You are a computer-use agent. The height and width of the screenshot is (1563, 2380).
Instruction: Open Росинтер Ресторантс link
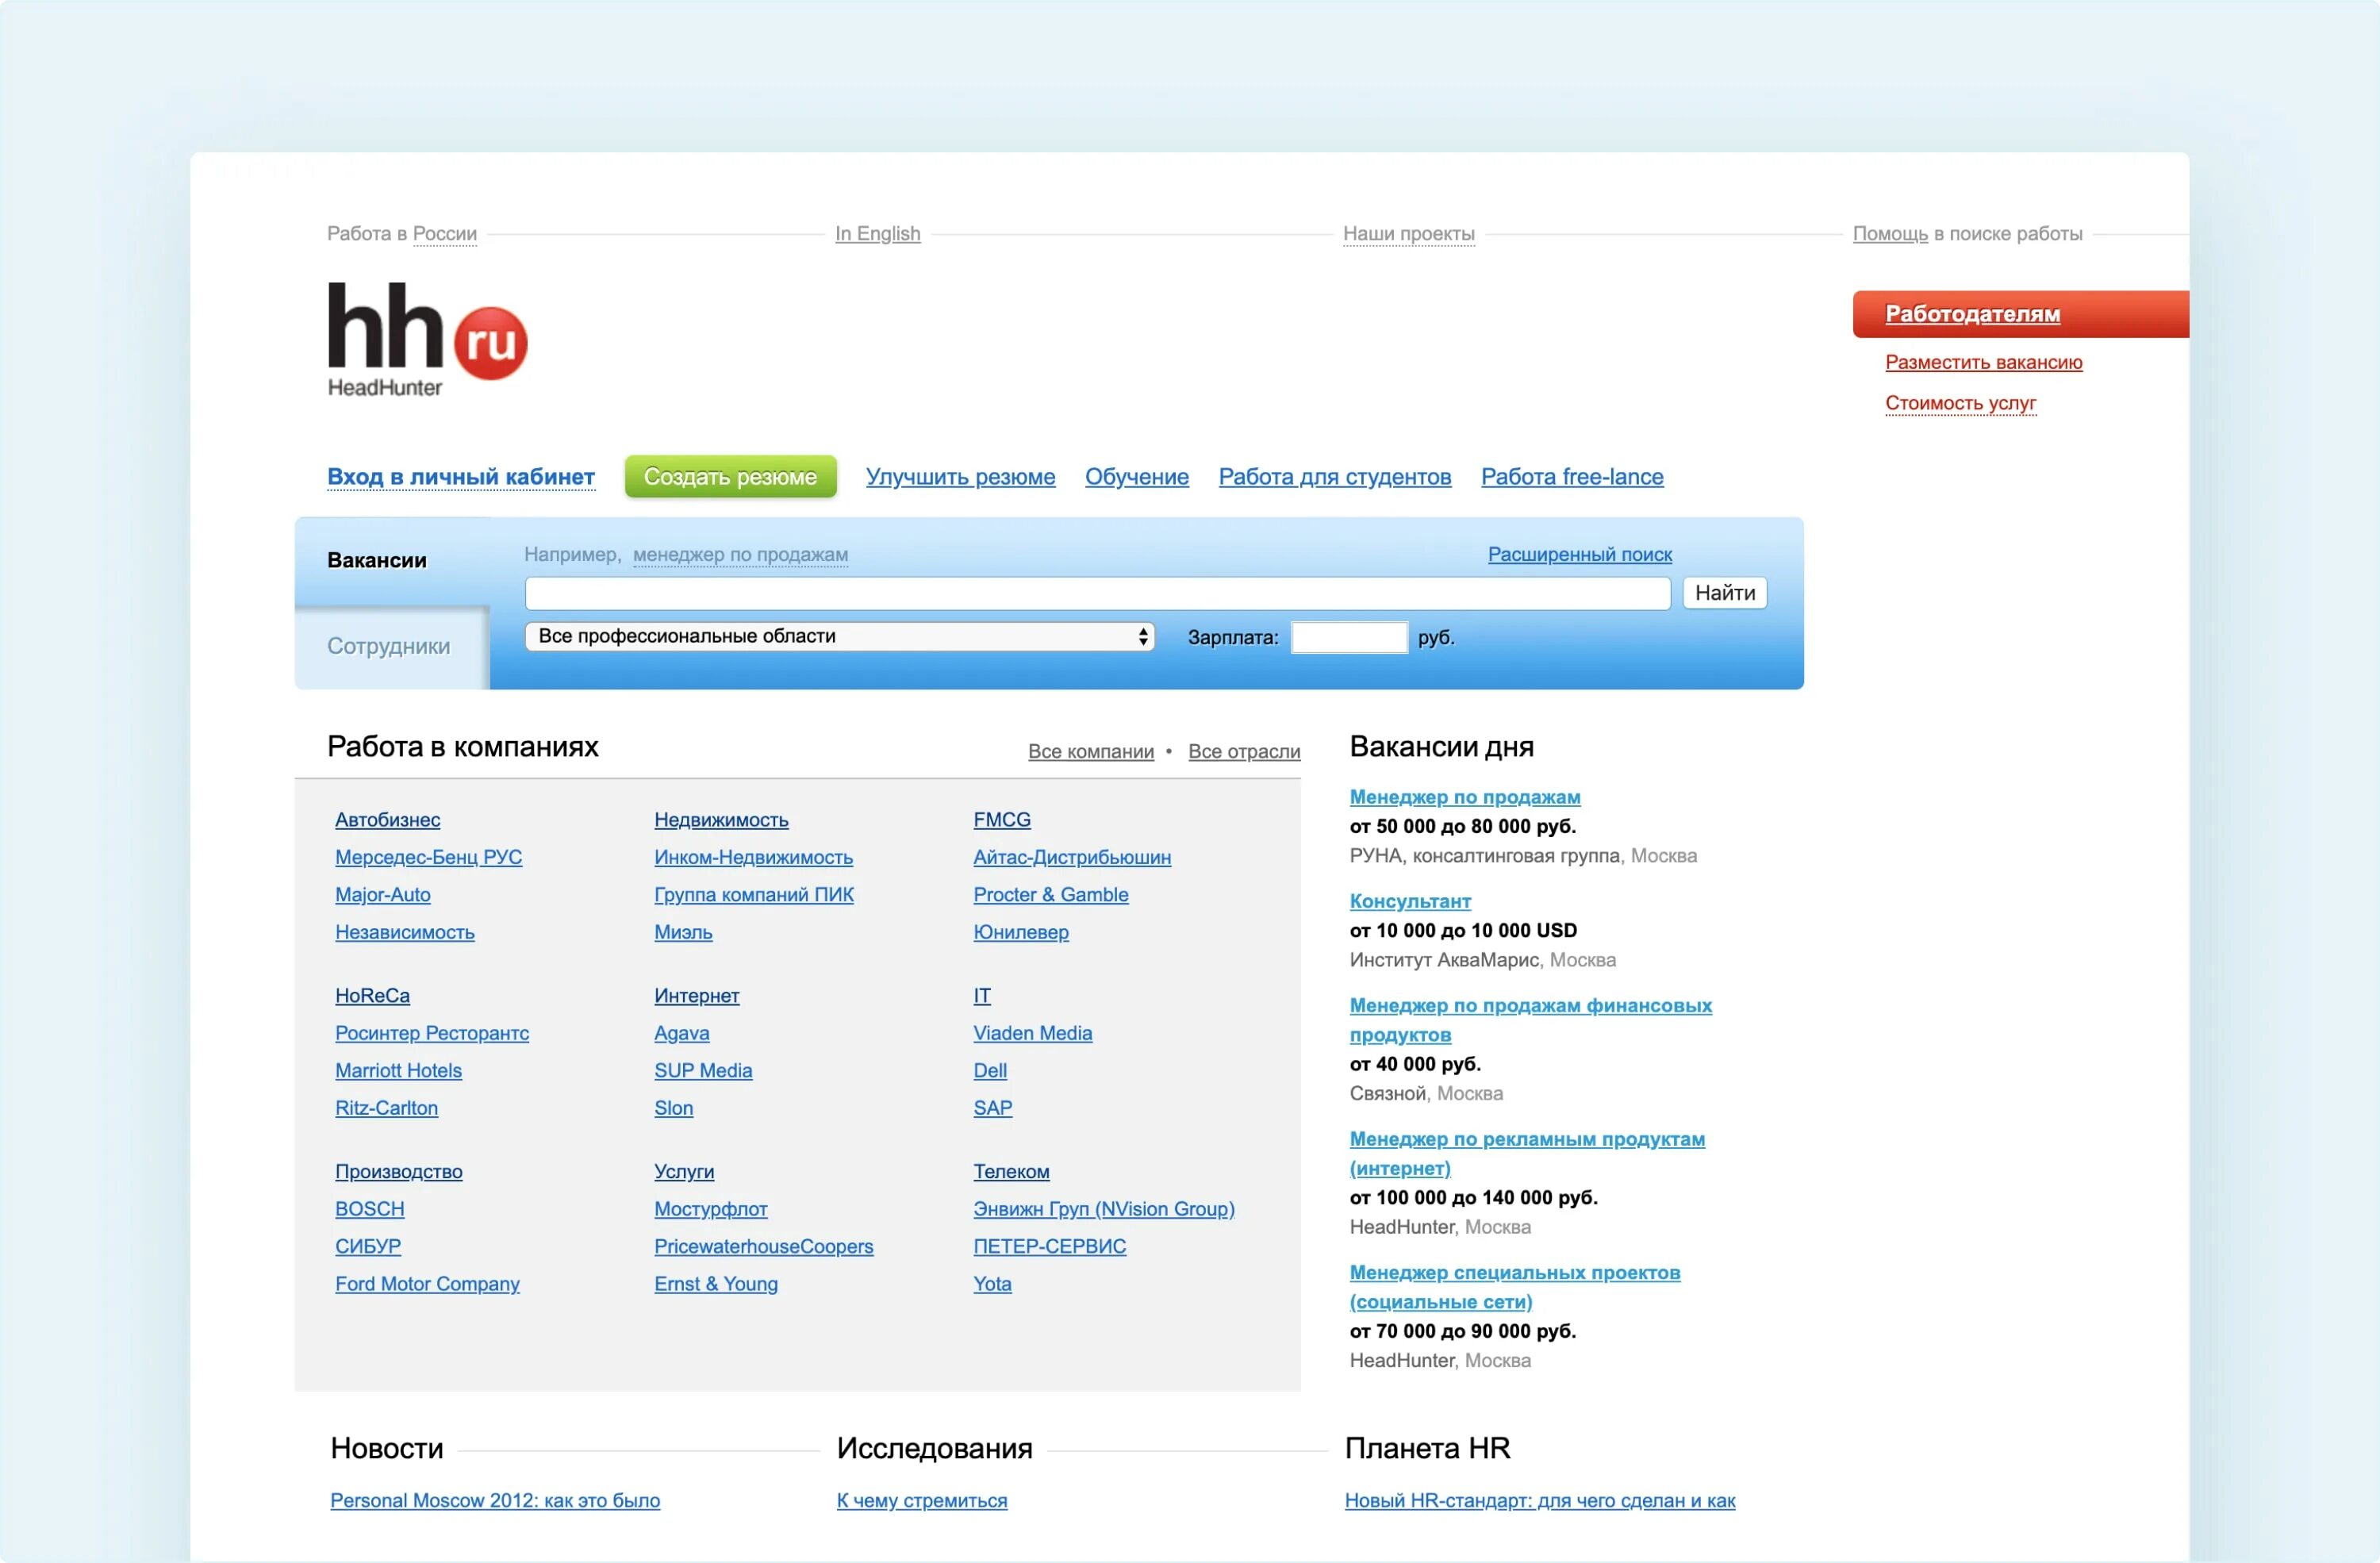(432, 1033)
